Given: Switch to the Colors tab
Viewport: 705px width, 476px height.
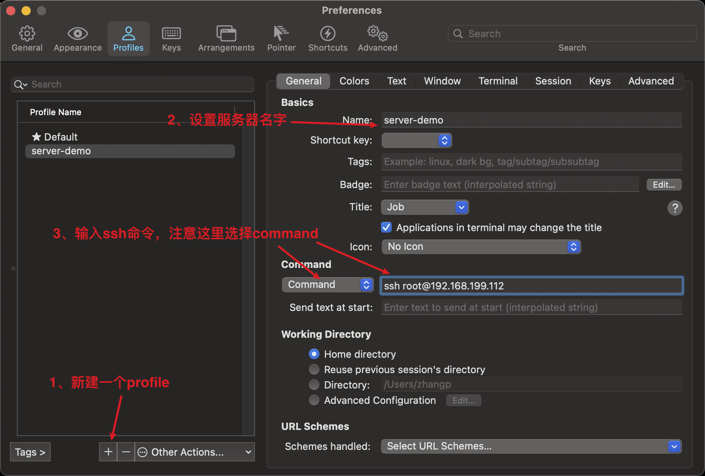Looking at the screenshot, I should pos(354,81).
